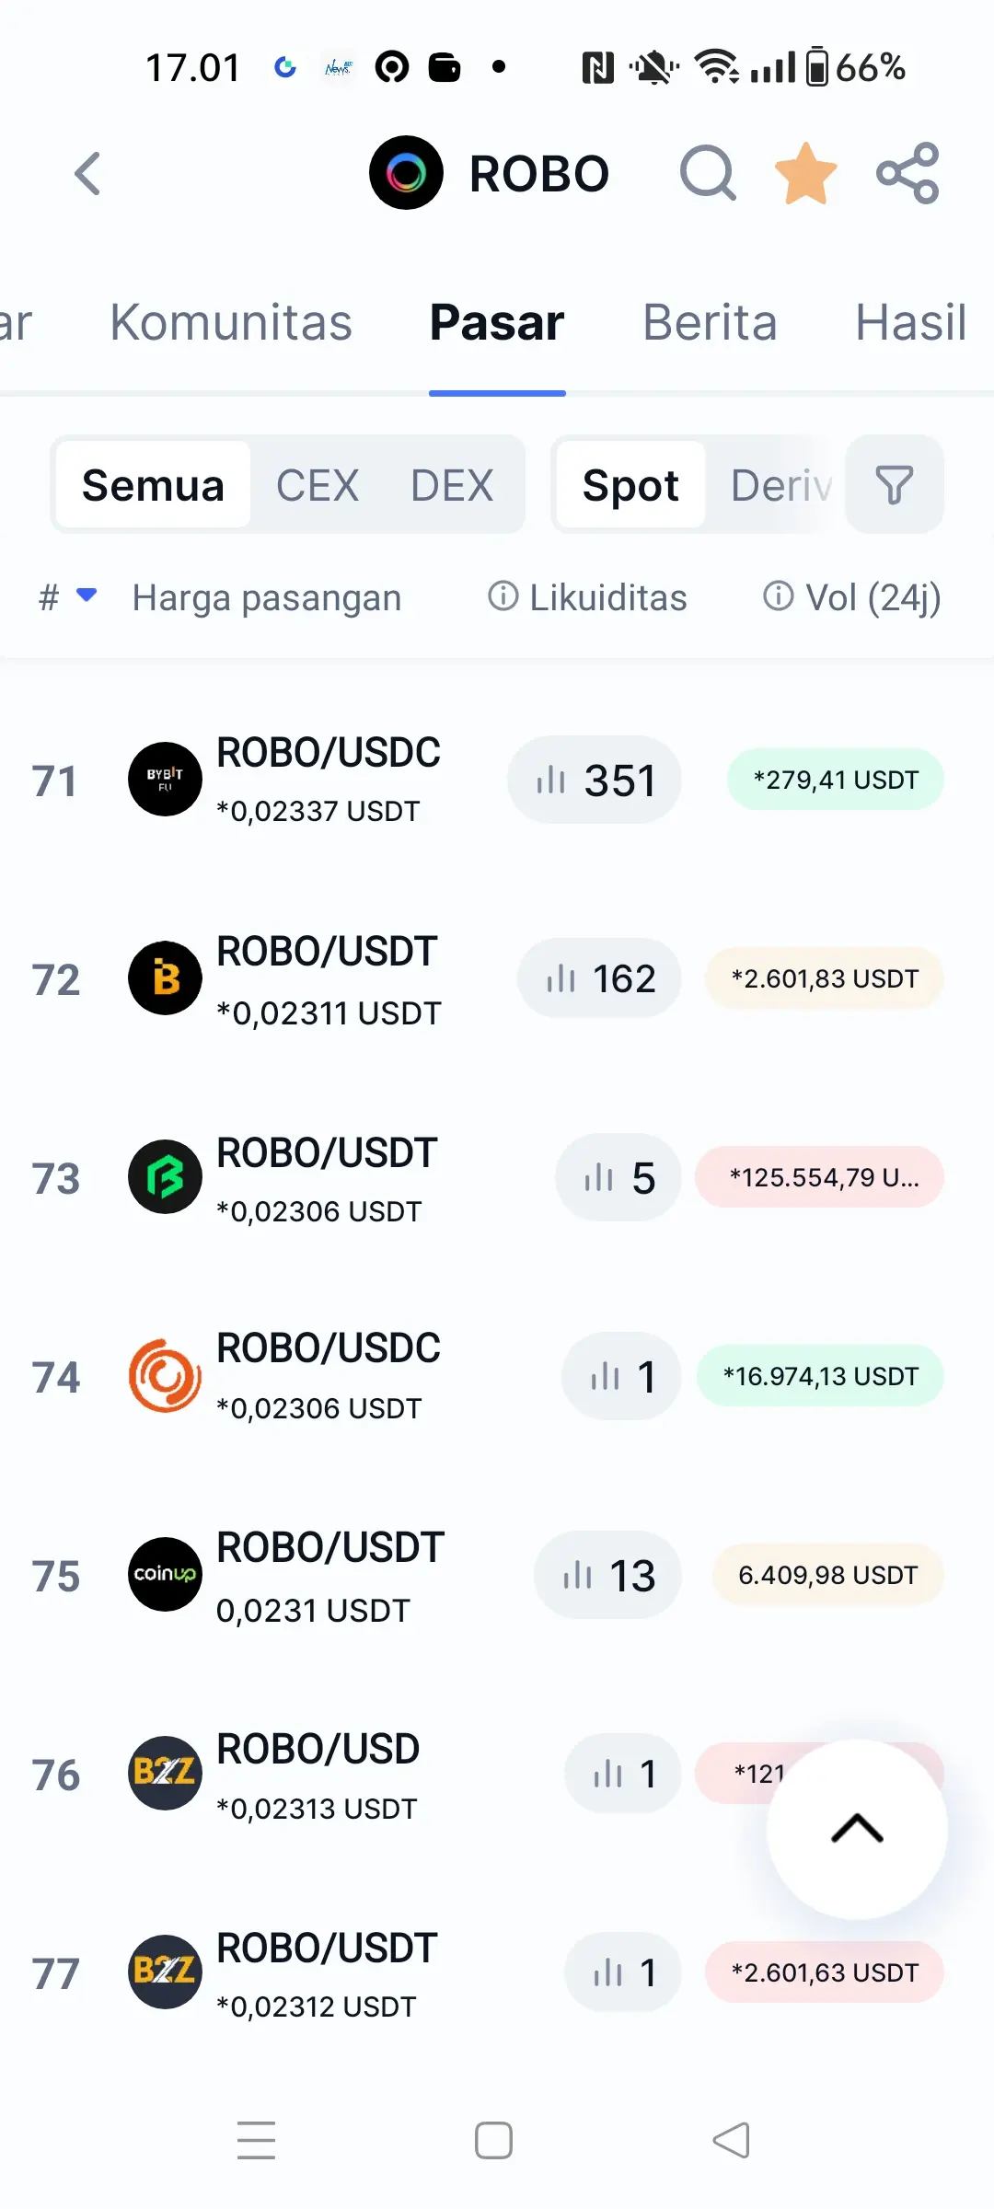Sort by Vol (24j) column header
994x2209 pixels.
tap(873, 597)
